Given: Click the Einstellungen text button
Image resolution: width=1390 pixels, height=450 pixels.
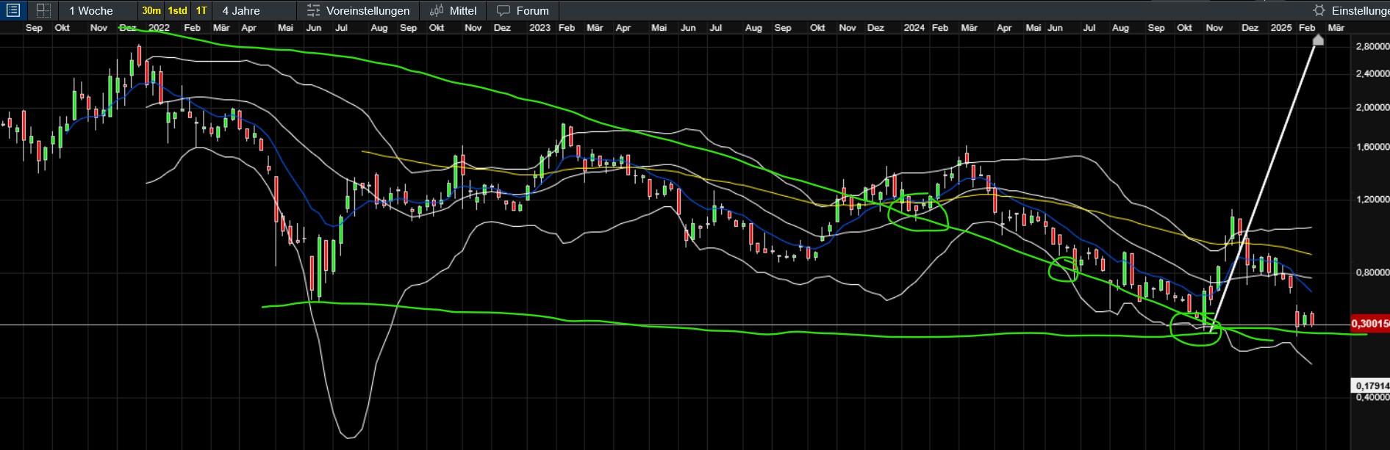Looking at the screenshot, I should click(x=1360, y=10).
